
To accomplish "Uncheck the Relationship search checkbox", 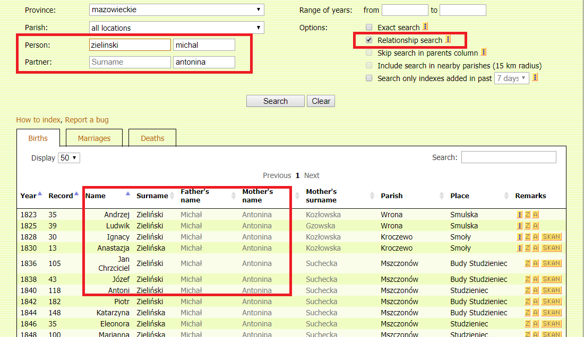I will (x=369, y=40).
